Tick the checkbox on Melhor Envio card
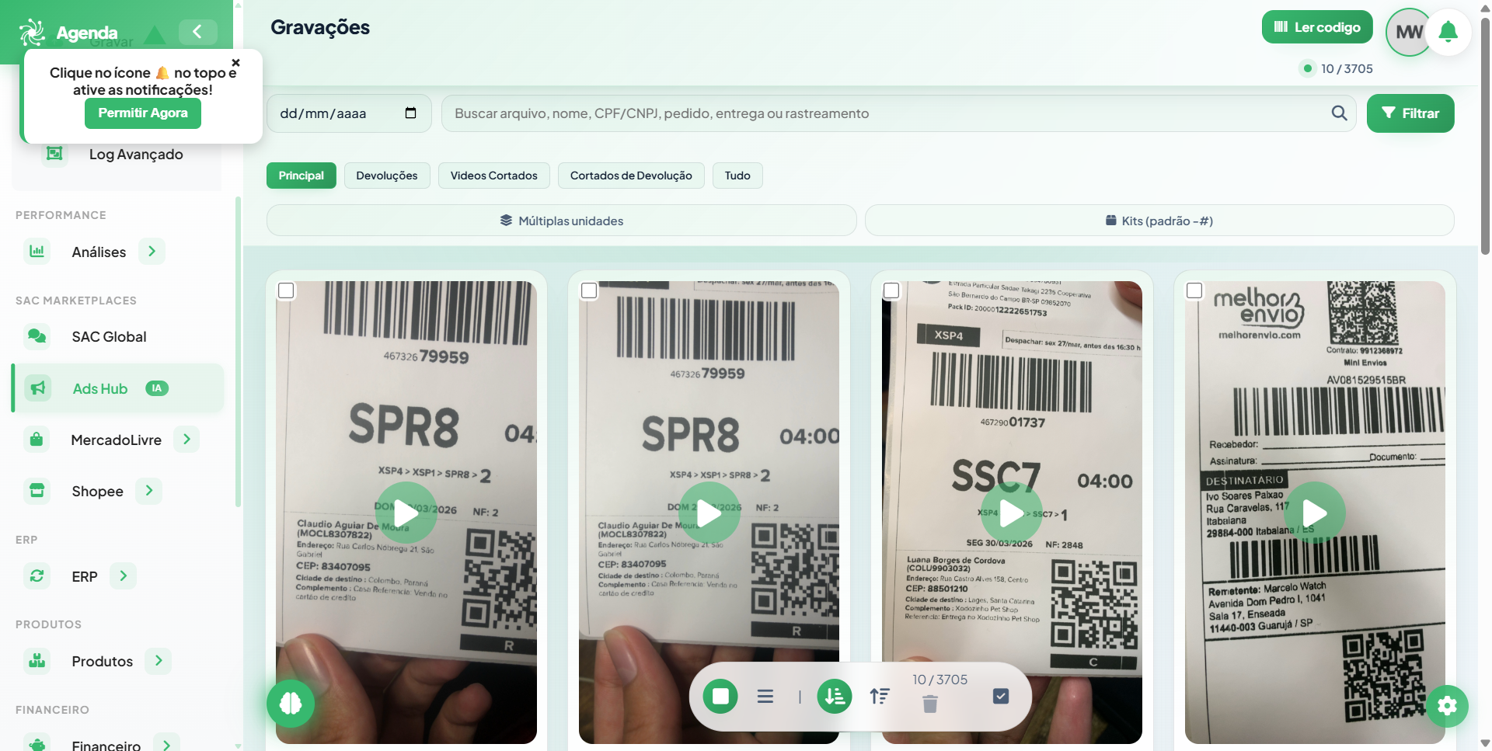This screenshot has height=751, width=1492. [x=1194, y=290]
